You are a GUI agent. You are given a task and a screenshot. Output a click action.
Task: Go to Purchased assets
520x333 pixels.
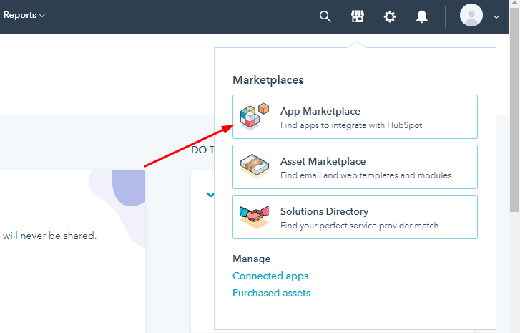(271, 293)
